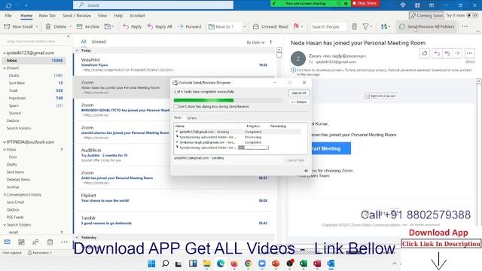Open the Tumblr email

tap(174, 223)
